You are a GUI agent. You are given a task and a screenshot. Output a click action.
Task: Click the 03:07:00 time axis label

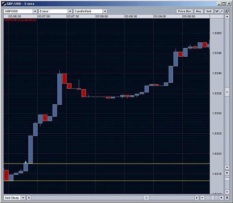[x=44, y=16]
